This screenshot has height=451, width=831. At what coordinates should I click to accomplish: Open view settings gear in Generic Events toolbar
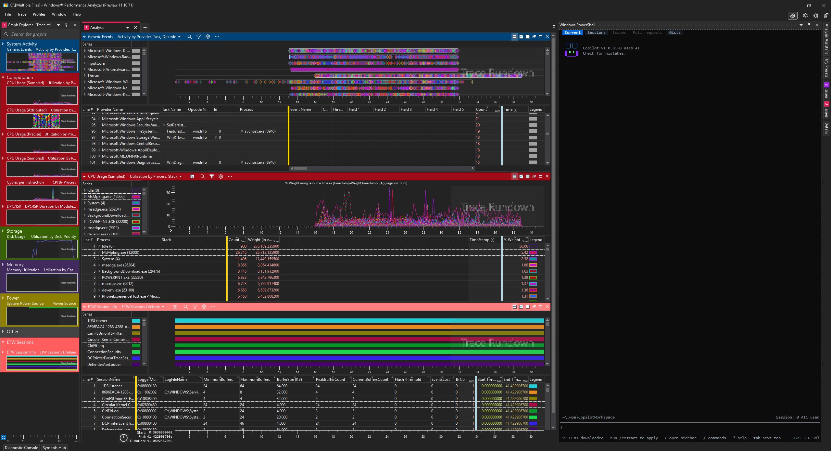(x=208, y=37)
